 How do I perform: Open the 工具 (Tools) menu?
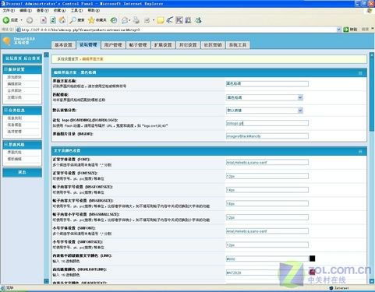[76, 10]
